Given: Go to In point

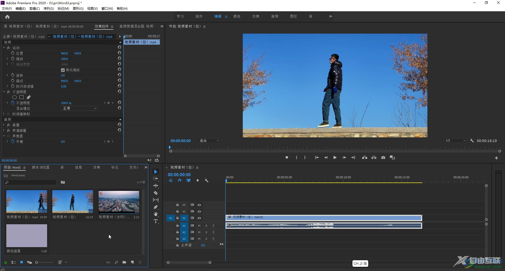Looking at the screenshot, I should click(x=317, y=158).
